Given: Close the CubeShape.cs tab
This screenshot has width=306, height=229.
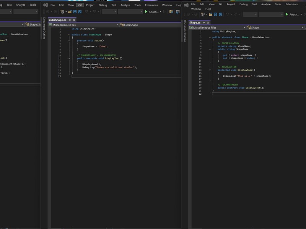Looking at the screenshot, I should coord(73,19).
